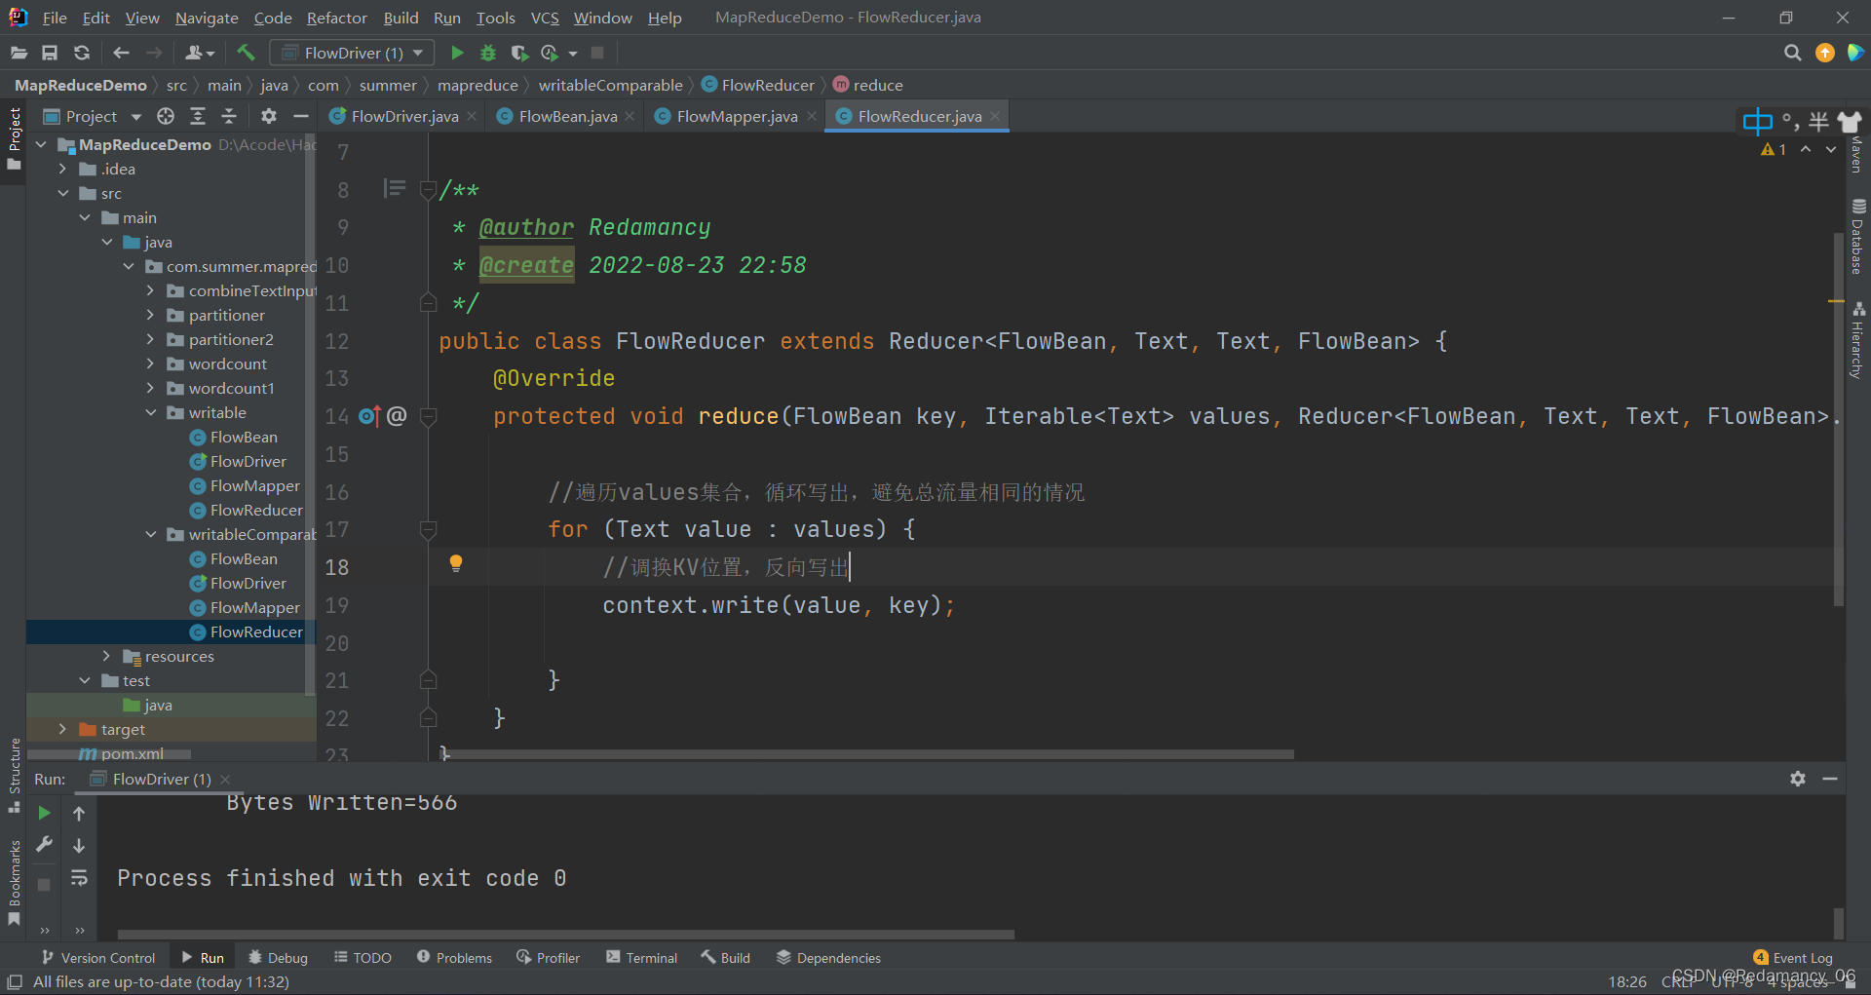Collapse the writable package

[x=150, y=412]
